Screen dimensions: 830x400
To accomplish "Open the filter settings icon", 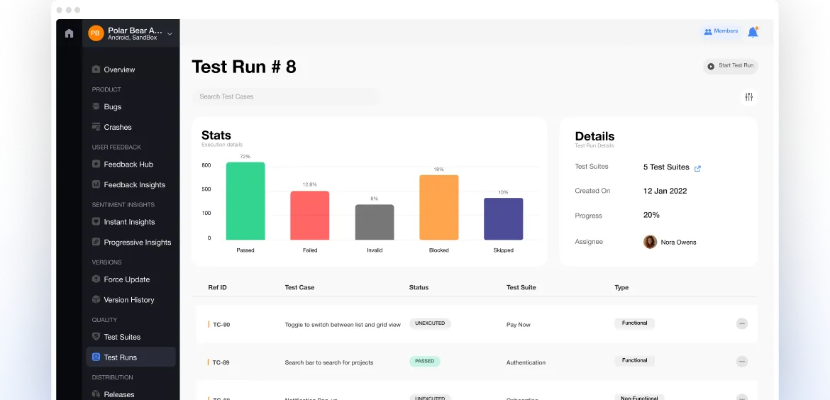I will click(x=748, y=97).
